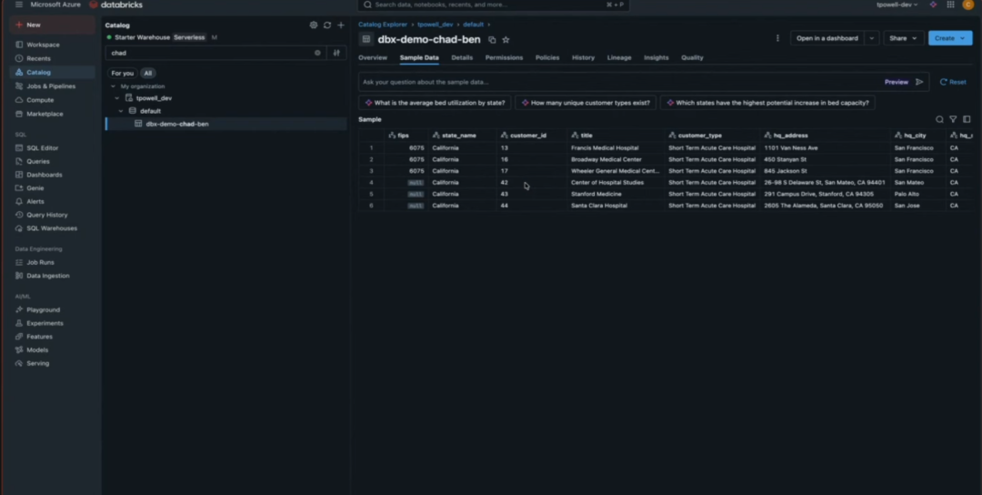Image resolution: width=982 pixels, height=495 pixels.
Task: Open the Share dropdown
Action: 903,38
